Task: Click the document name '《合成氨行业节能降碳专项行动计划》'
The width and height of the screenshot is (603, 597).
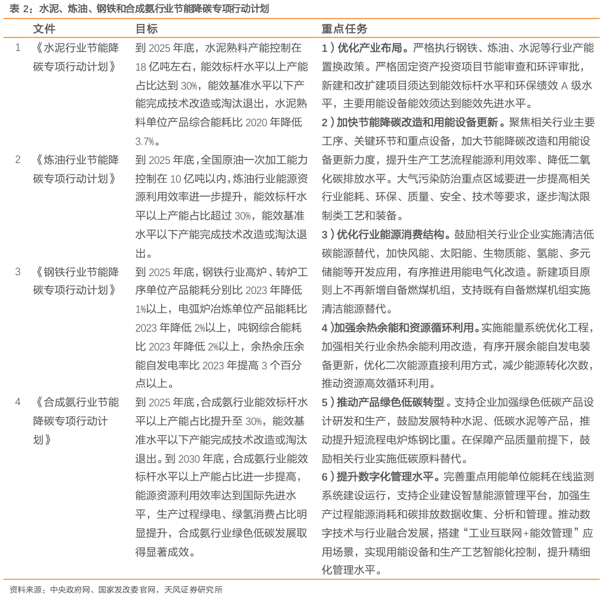Action: 76,421
